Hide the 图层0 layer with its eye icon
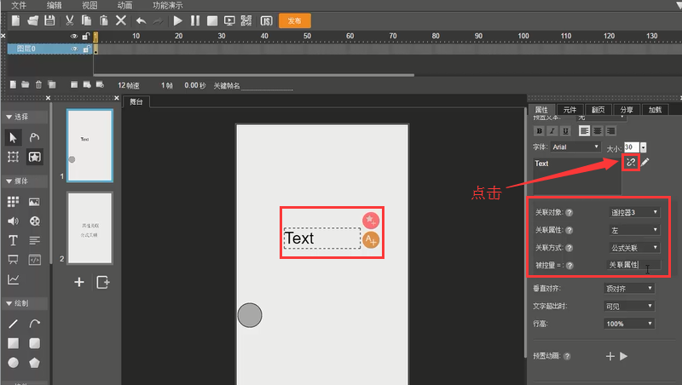This screenshot has height=385, width=682. pyautogui.click(x=74, y=49)
